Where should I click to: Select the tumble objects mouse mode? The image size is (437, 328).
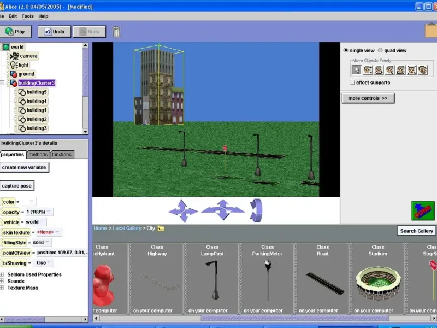pos(401,70)
